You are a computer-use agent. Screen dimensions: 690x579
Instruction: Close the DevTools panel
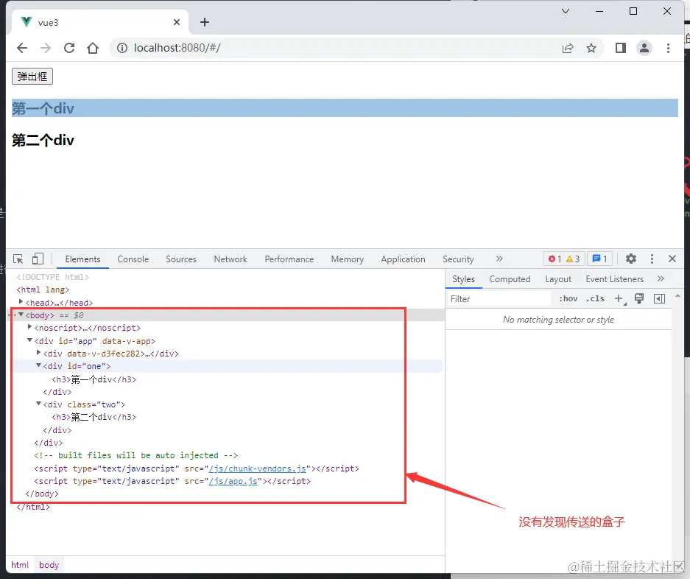click(672, 259)
